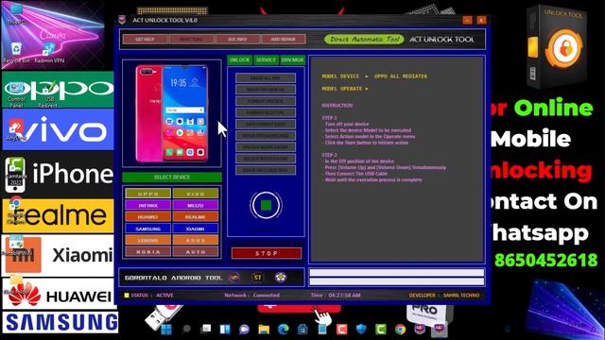Image resolution: width=605 pixels, height=340 pixels.
Task: Click the round purple logo beside Gorontalo Android Tool
Action: point(234,277)
